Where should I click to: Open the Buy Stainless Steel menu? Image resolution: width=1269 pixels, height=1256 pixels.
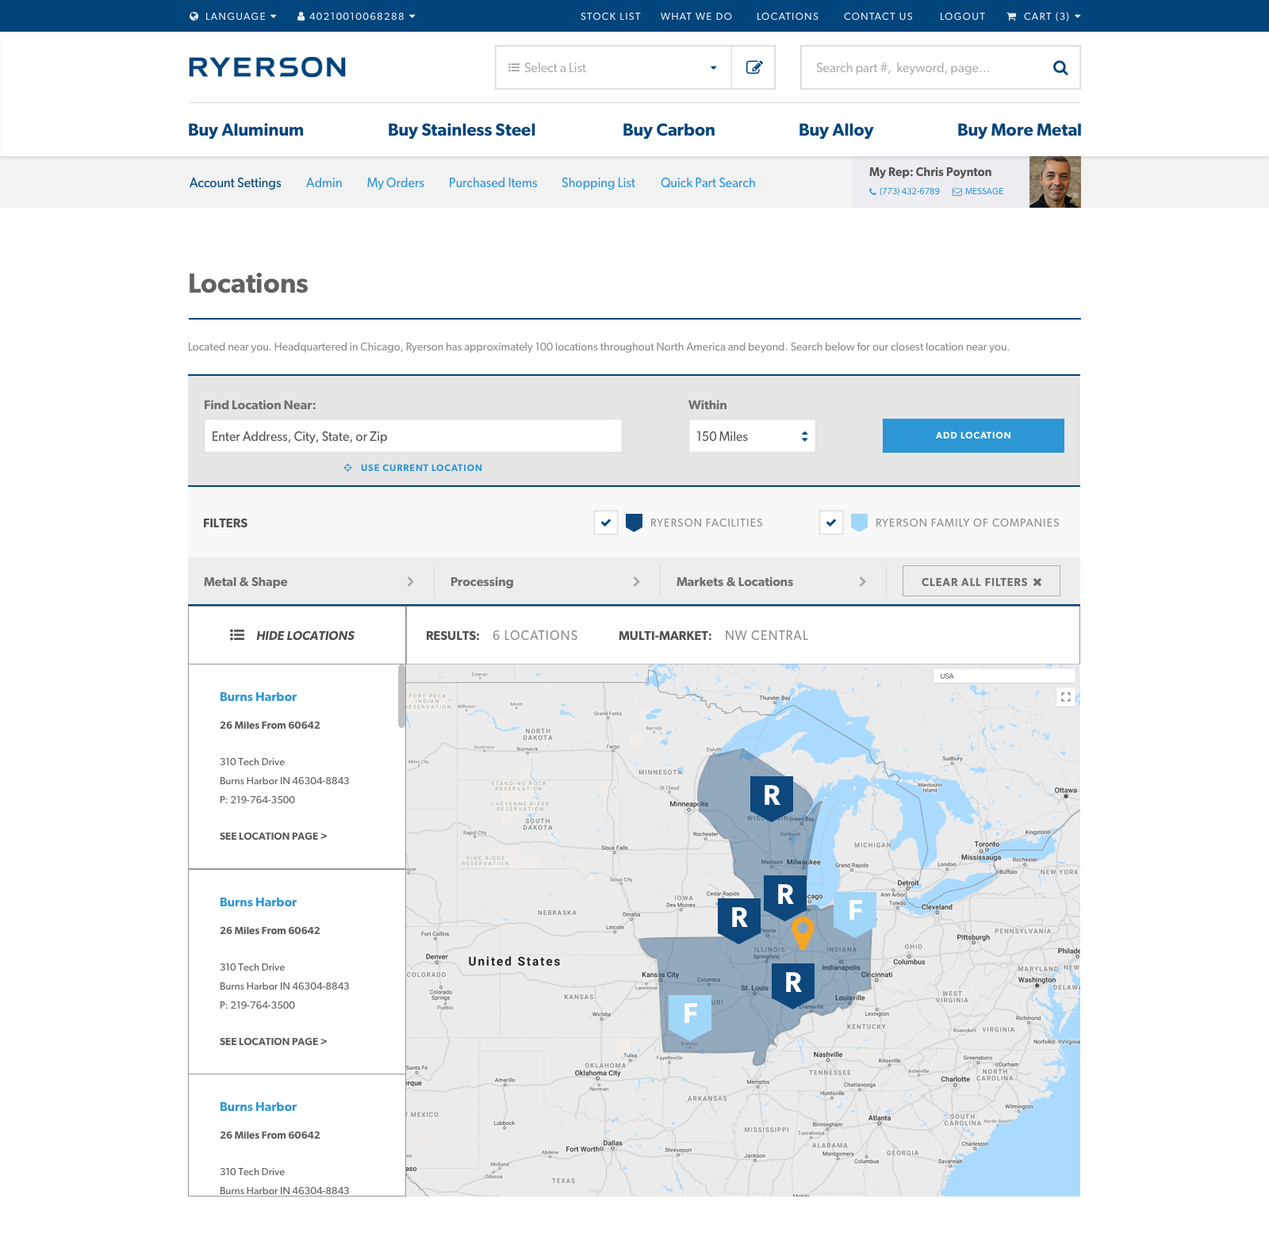point(462,130)
